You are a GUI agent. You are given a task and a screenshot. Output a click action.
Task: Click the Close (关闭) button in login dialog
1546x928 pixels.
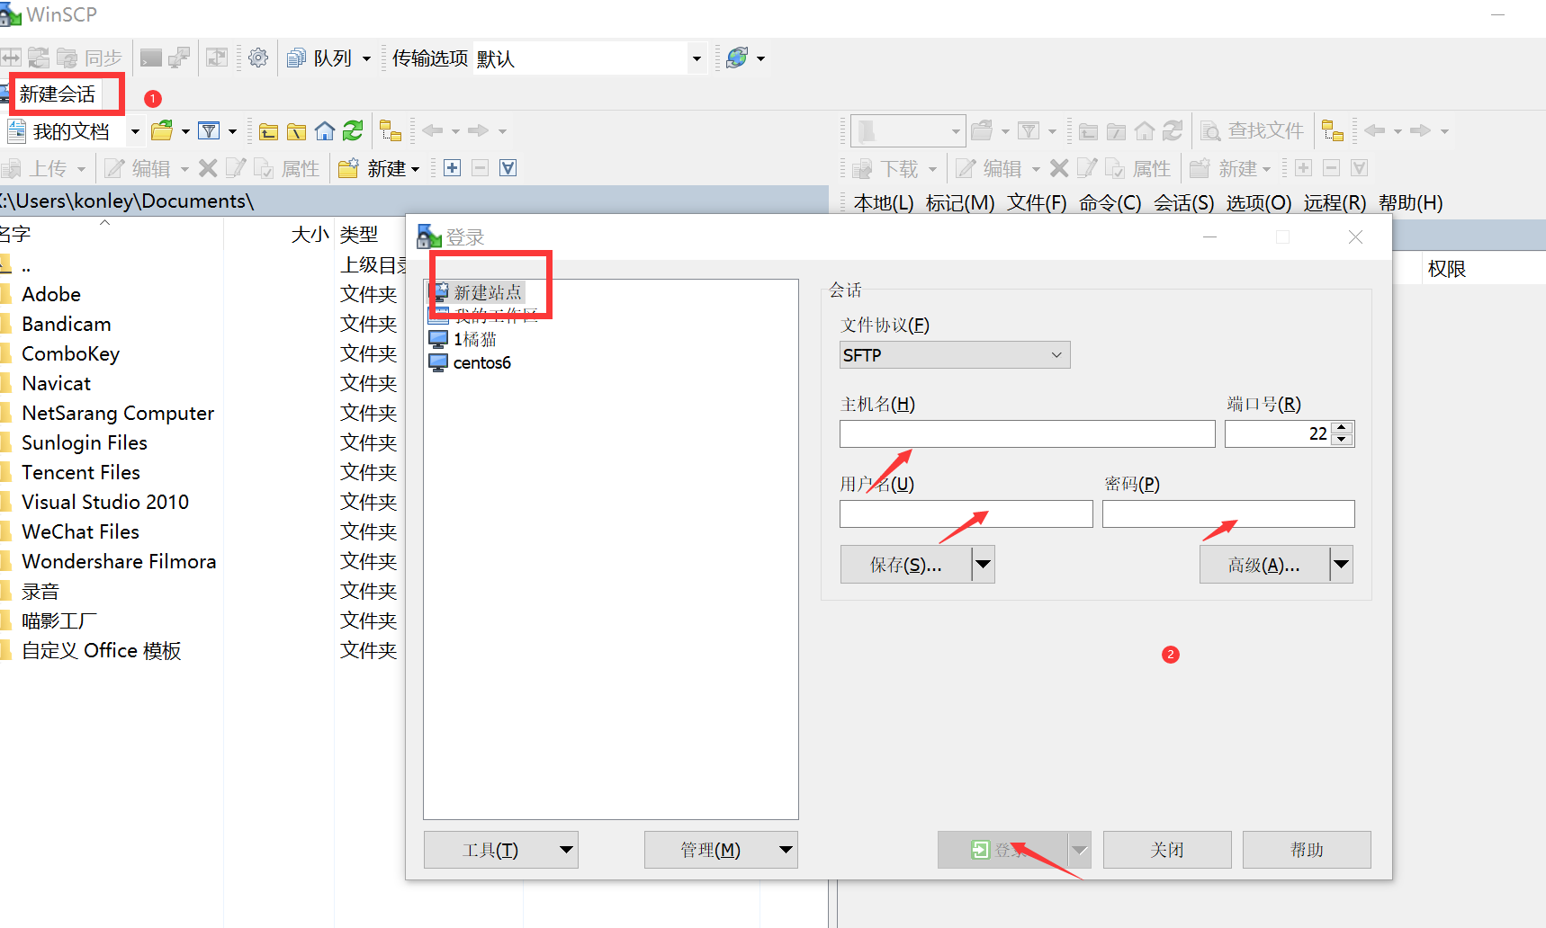tap(1167, 850)
